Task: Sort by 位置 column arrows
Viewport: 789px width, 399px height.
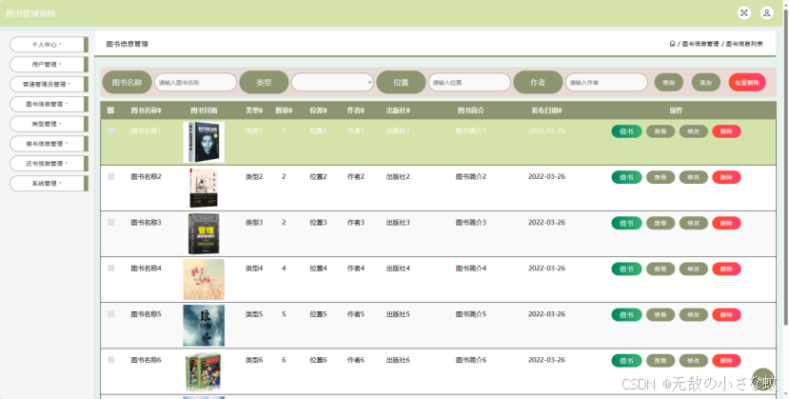Action: click(x=325, y=110)
